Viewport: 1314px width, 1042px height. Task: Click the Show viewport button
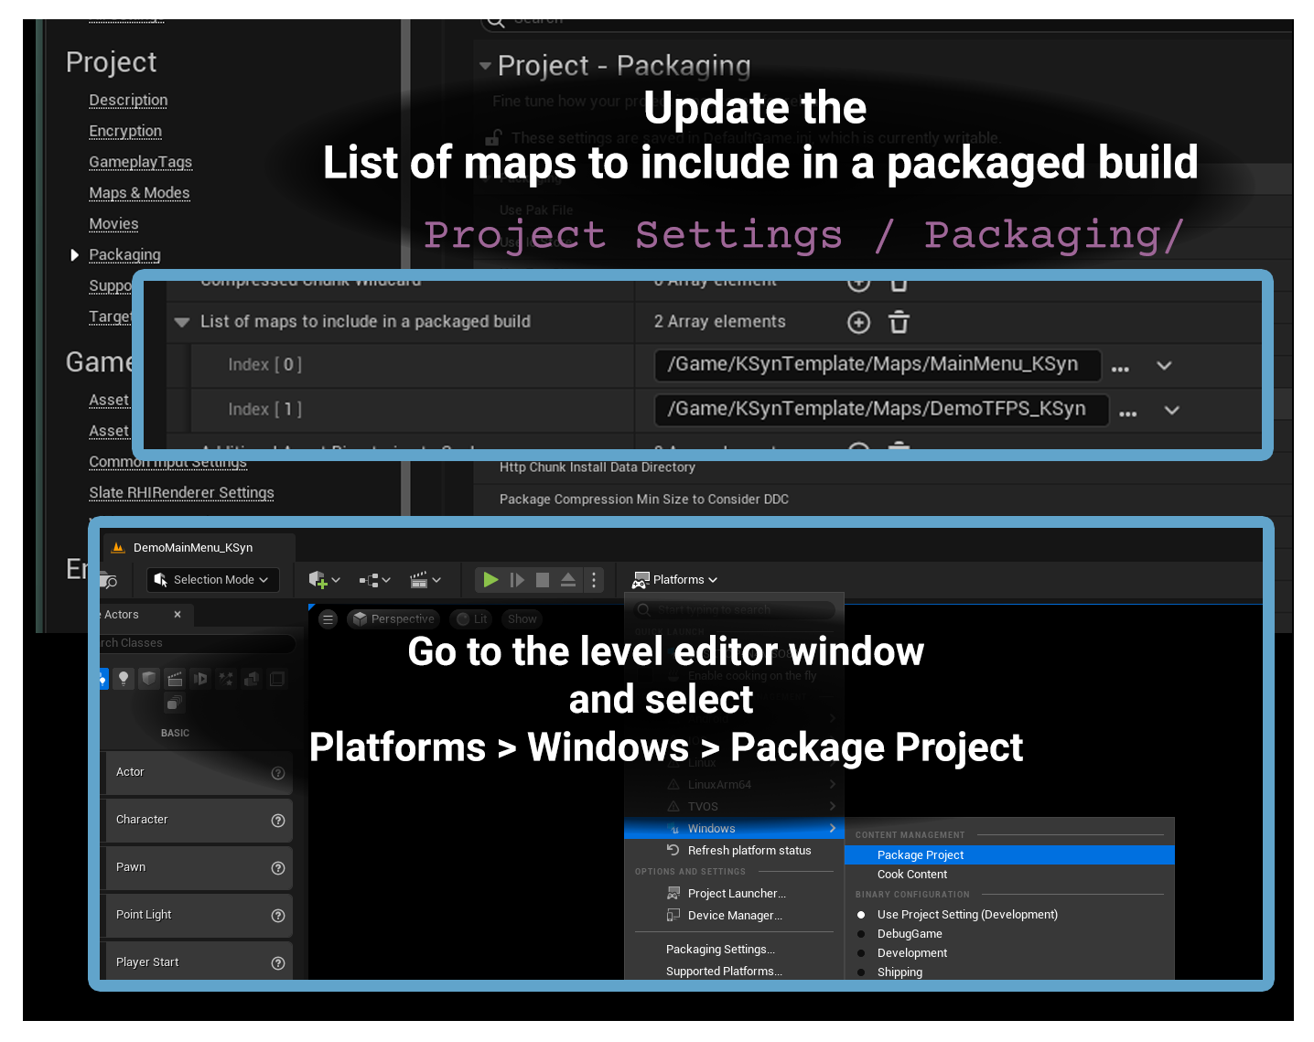(x=522, y=619)
